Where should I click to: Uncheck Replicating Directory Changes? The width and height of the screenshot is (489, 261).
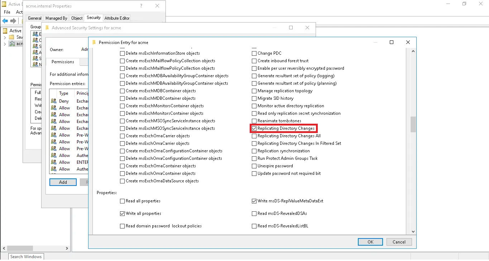(254, 128)
